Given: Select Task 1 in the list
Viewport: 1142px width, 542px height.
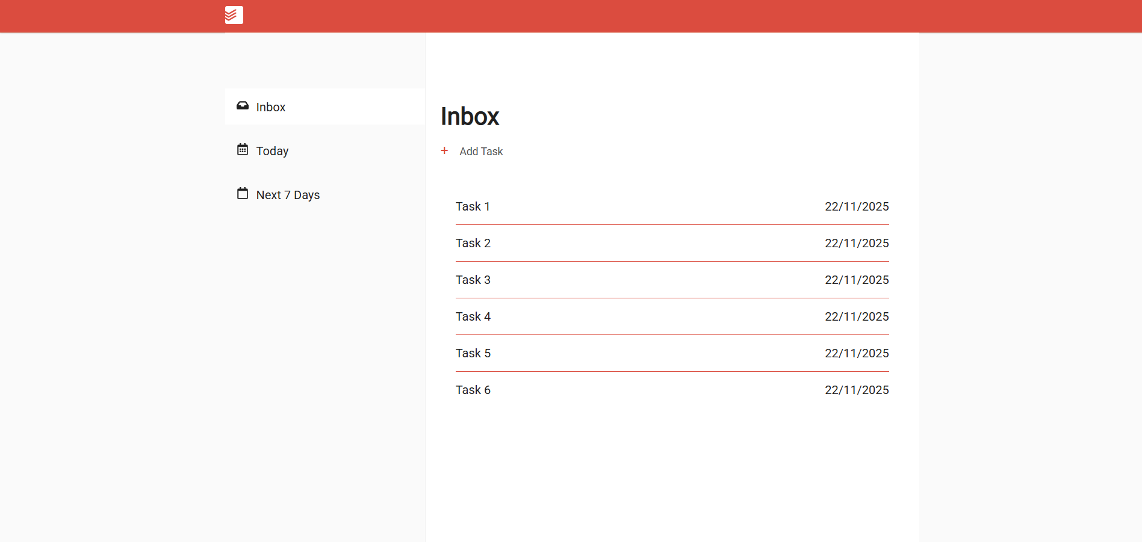Looking at the screenshot, I should tap(473, 206).
